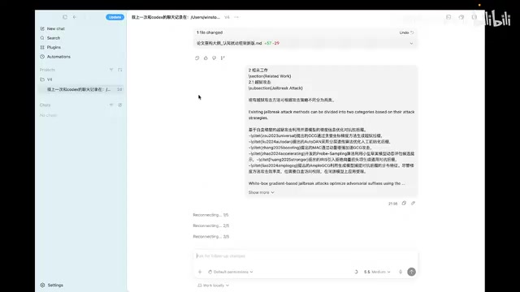Open the Default permissions dropdown
Viewport: 520px width, 292px height.
[231, 272]
